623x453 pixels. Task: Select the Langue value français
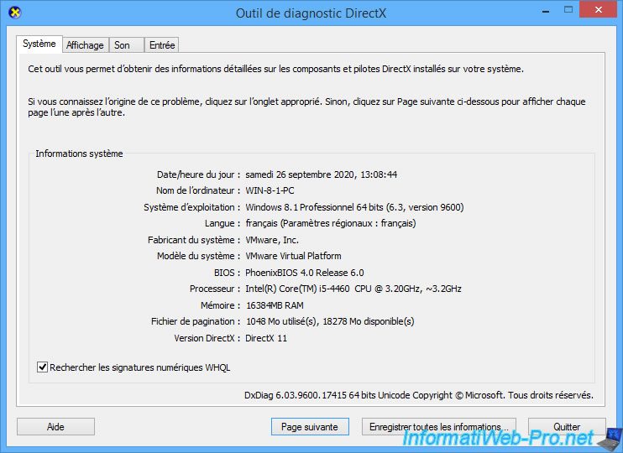coord(331,223)
